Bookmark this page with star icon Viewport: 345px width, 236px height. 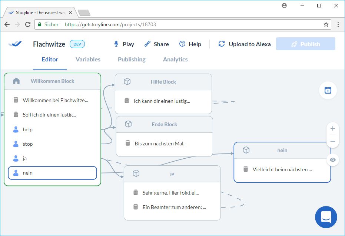[326, 24]
